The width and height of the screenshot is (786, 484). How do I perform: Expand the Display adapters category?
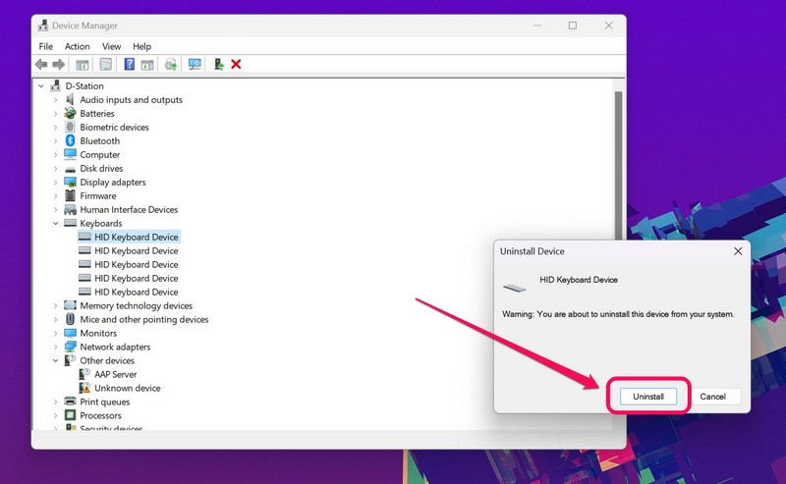tap(55, 183)
